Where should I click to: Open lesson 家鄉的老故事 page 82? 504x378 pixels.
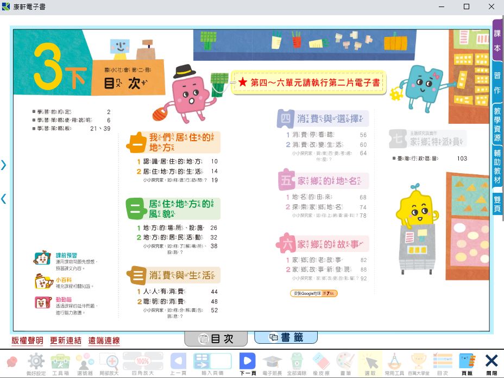coord(326,260)
